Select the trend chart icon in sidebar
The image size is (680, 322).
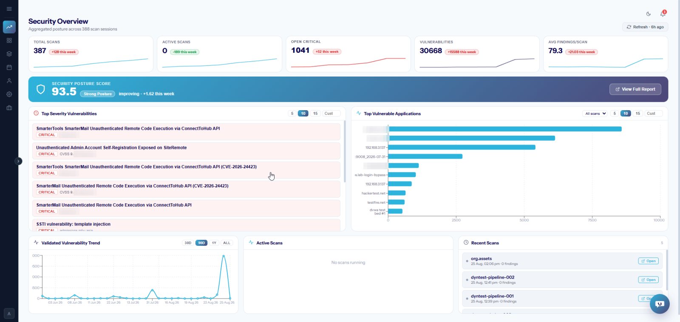9,27
